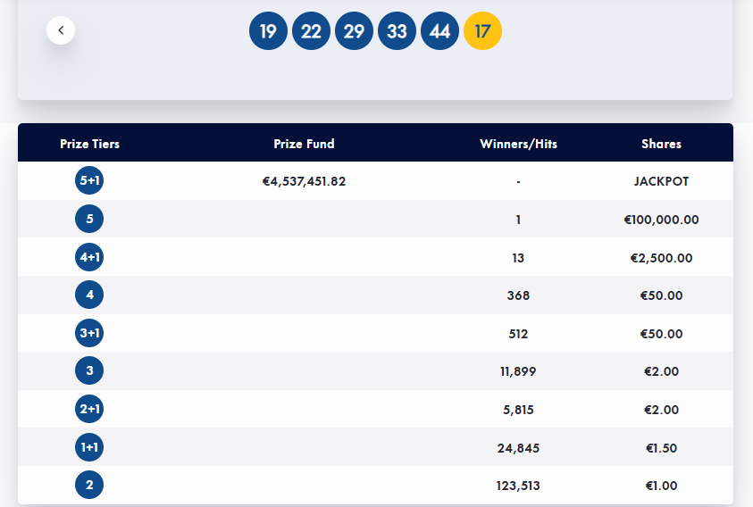Click the Prize Fund column header
The image size is (753, 507).
(x=304, y=144)
